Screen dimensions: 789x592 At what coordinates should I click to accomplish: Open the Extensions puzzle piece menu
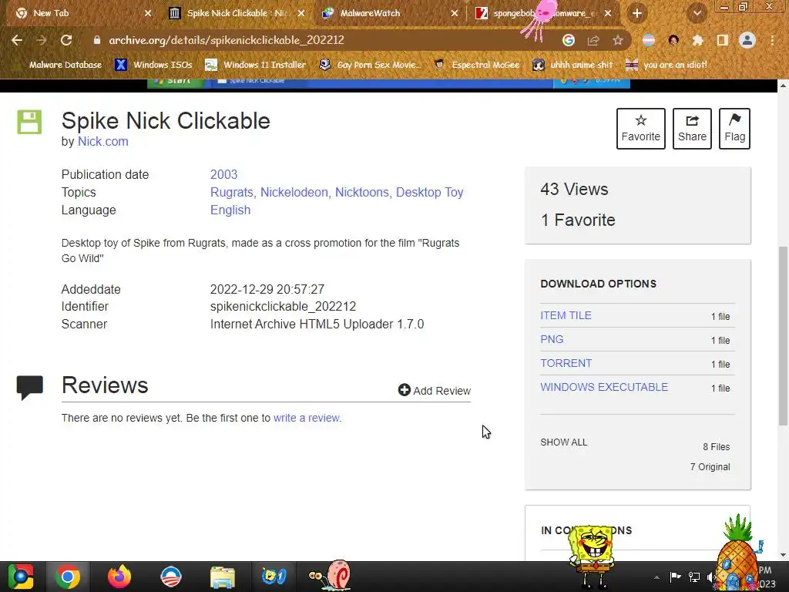click(x=697, y=40)
